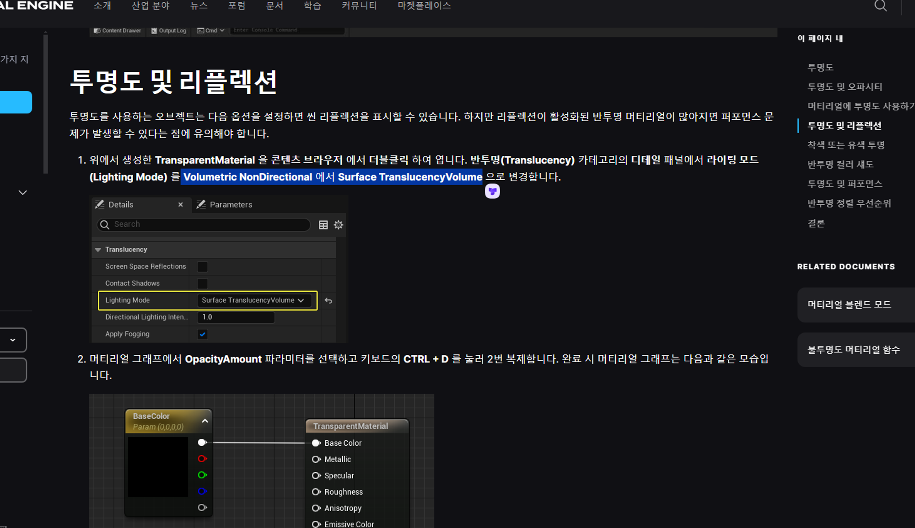Click the white RGBA output pin of BaseColor

pos(202,442)
